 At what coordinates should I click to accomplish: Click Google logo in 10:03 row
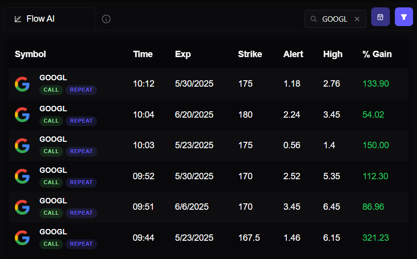point(22,146)
